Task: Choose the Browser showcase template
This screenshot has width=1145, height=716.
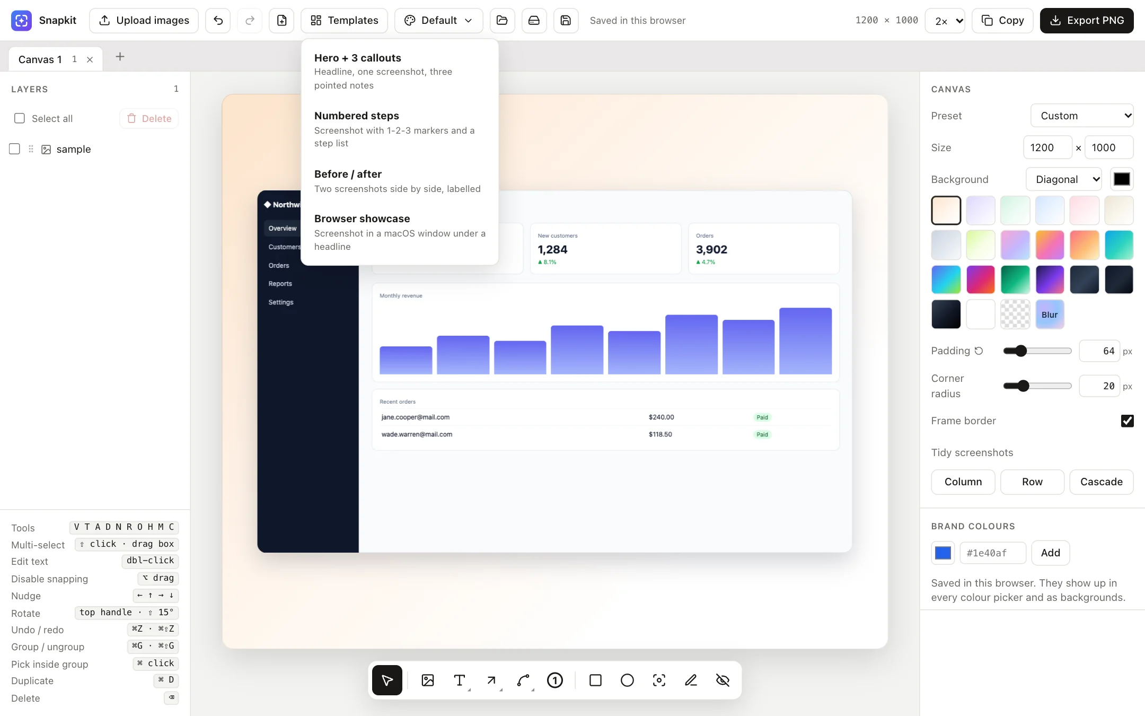Action: pos(400,232)
